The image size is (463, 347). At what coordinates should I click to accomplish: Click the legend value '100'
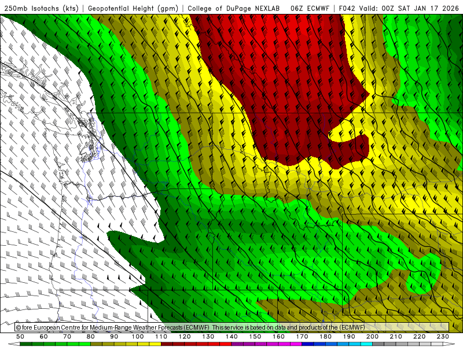click(138, 337)
